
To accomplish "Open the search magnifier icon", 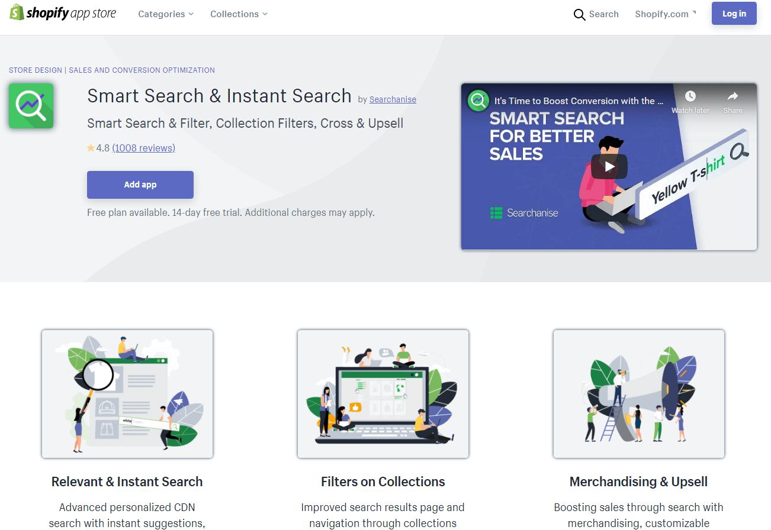I will click(579, 14).
